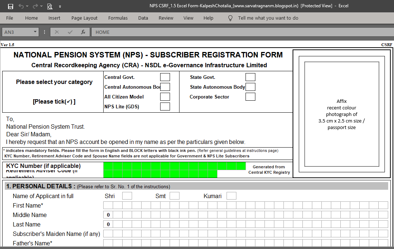
Task: Click the Insert Function fx icon
Action: (x=83, y=32)
